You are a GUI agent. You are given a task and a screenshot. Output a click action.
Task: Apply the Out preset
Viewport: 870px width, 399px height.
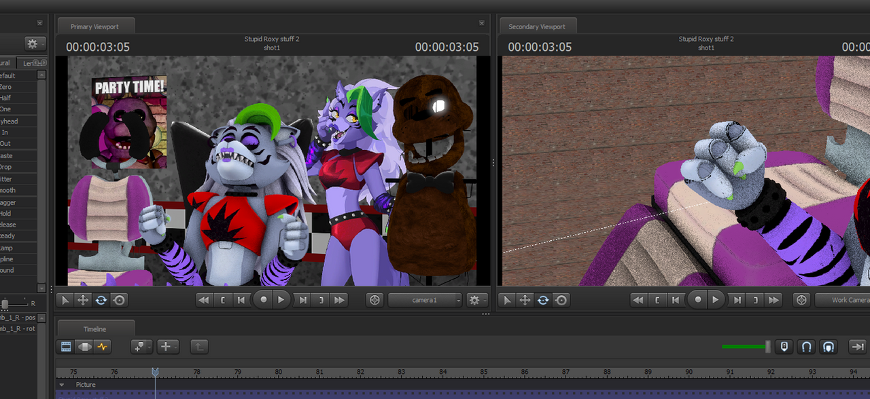pyautogui.click(x=18, y=144)
